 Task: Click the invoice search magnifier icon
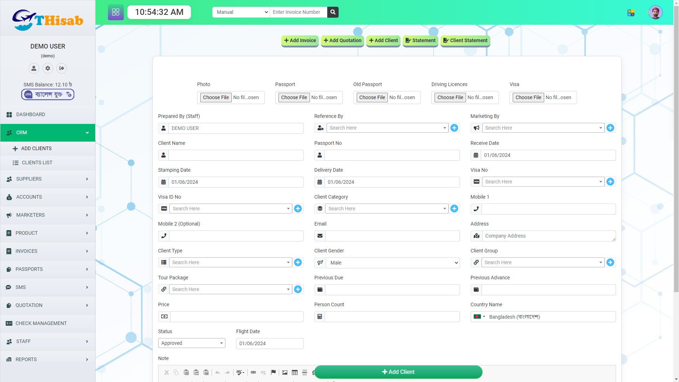[x=333, y=12]
